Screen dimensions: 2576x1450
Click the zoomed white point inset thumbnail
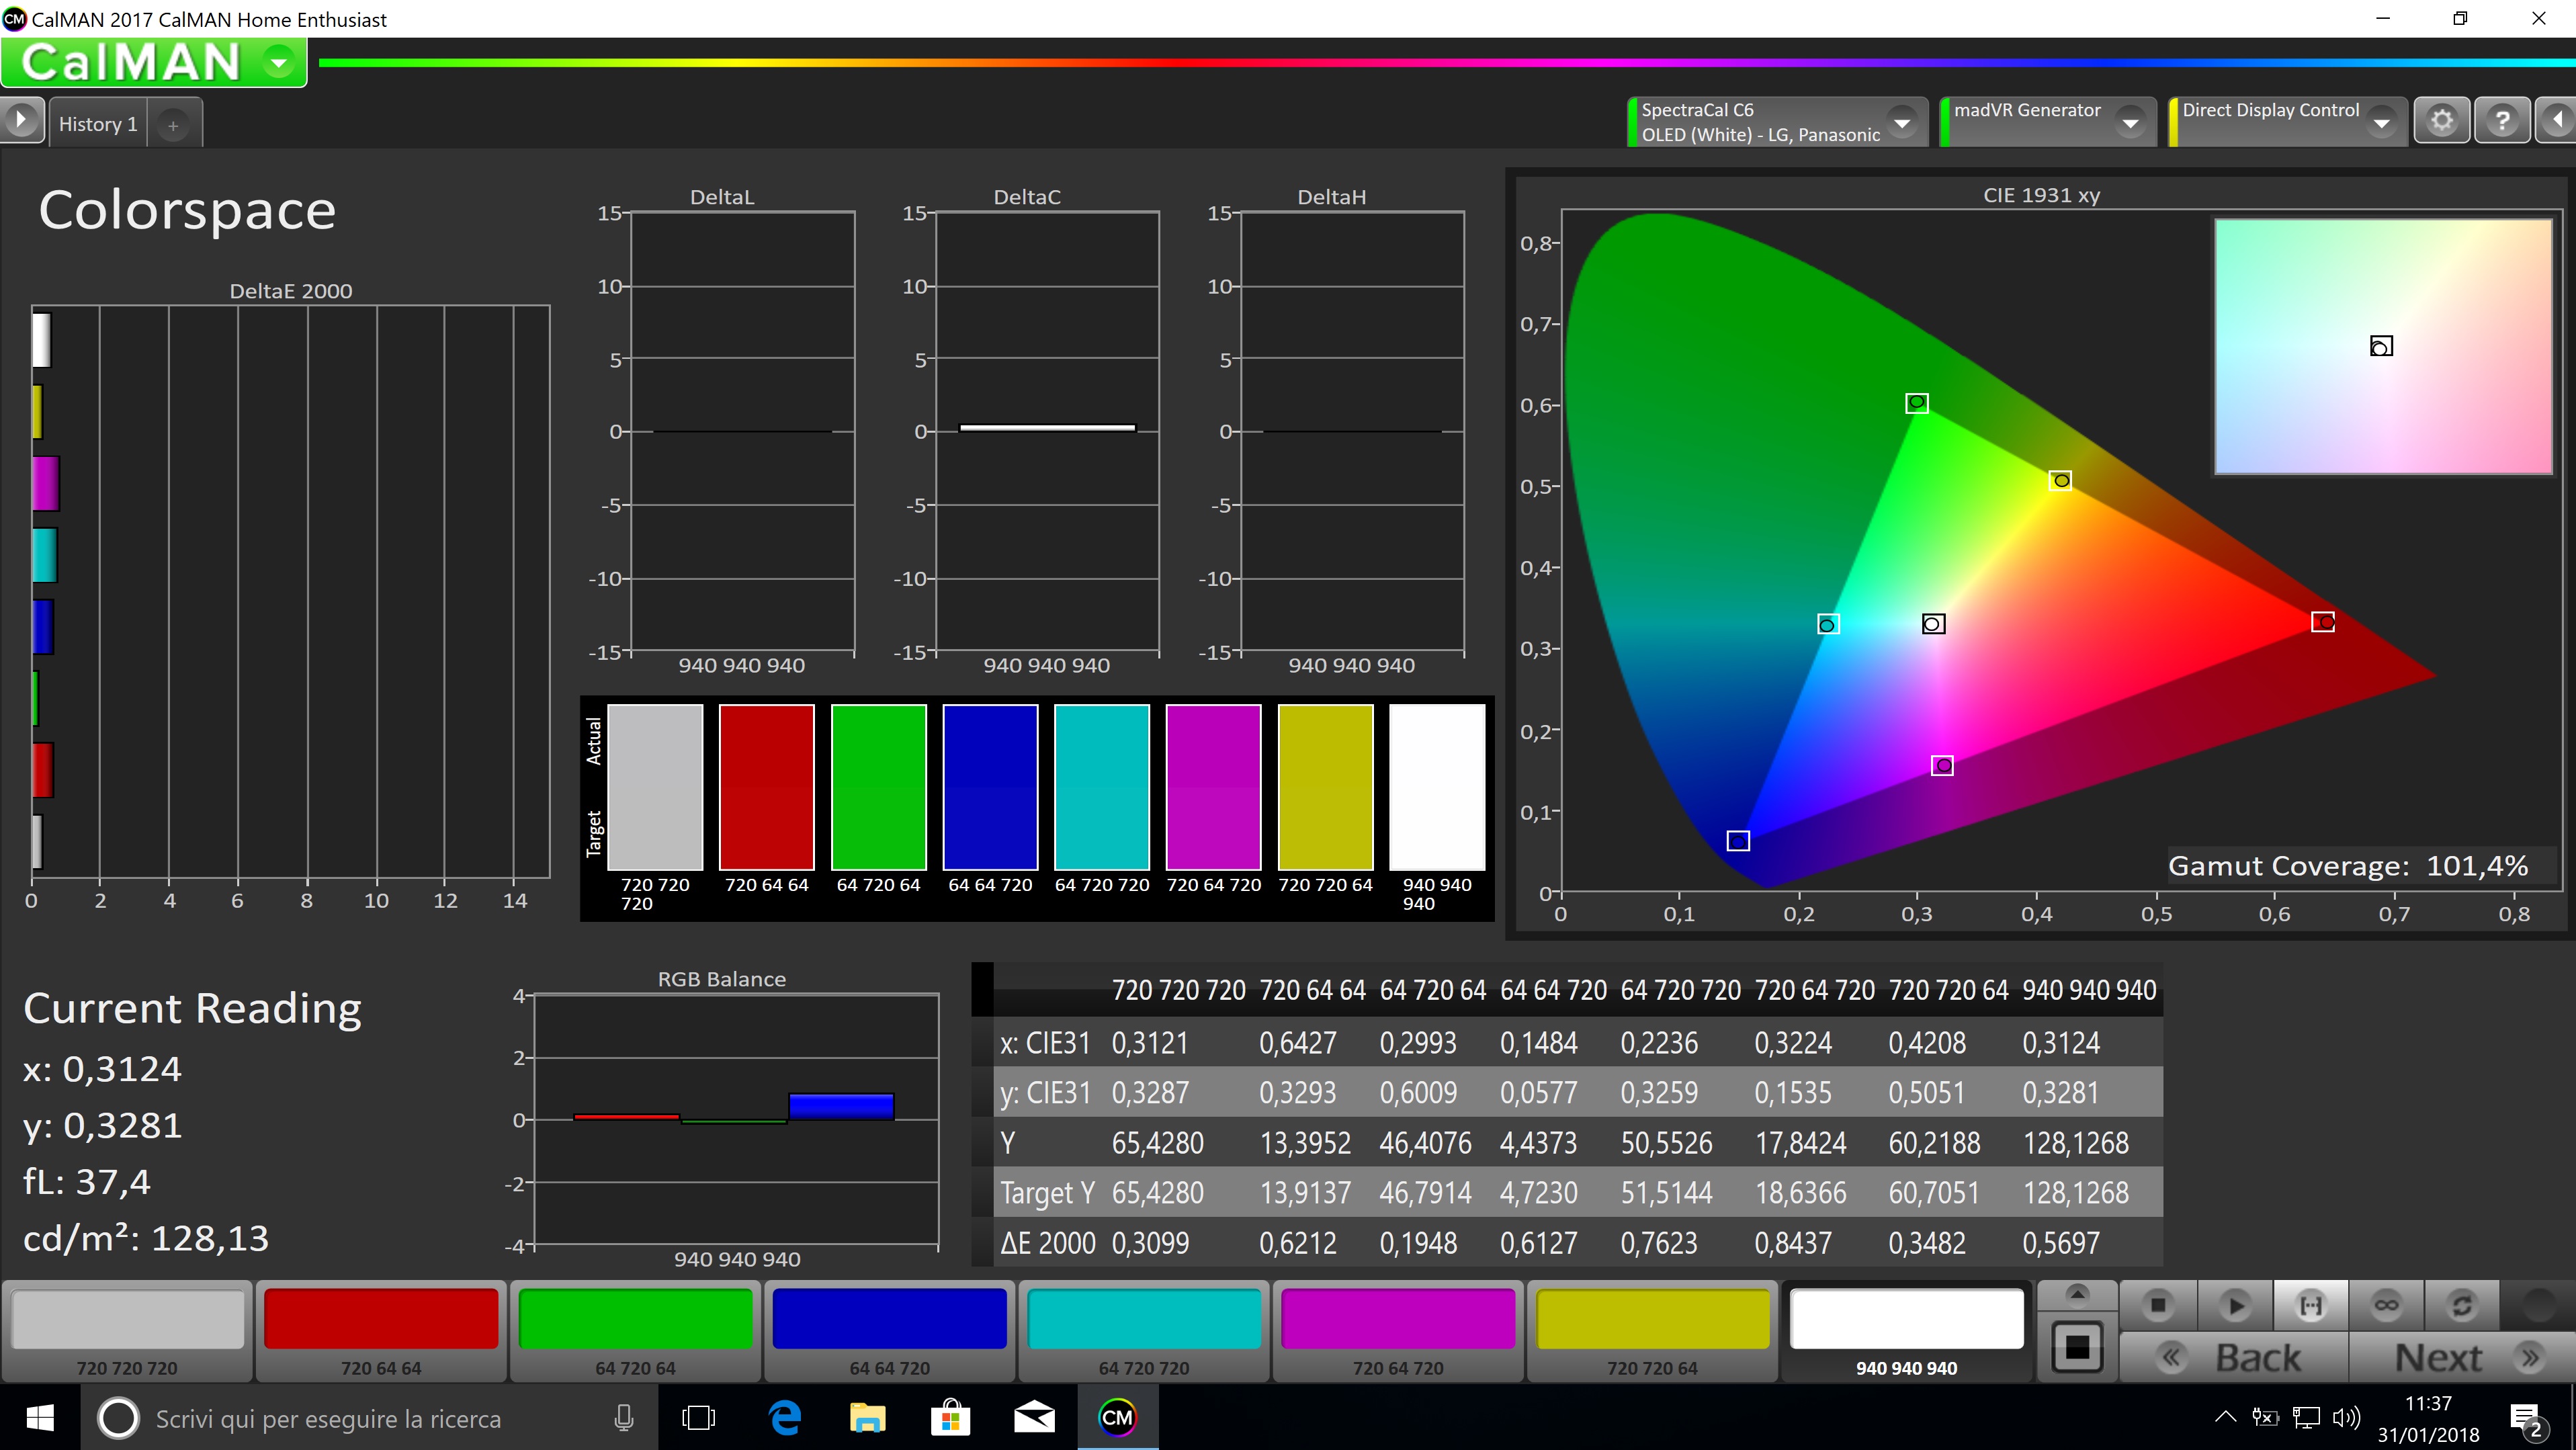2383,346
